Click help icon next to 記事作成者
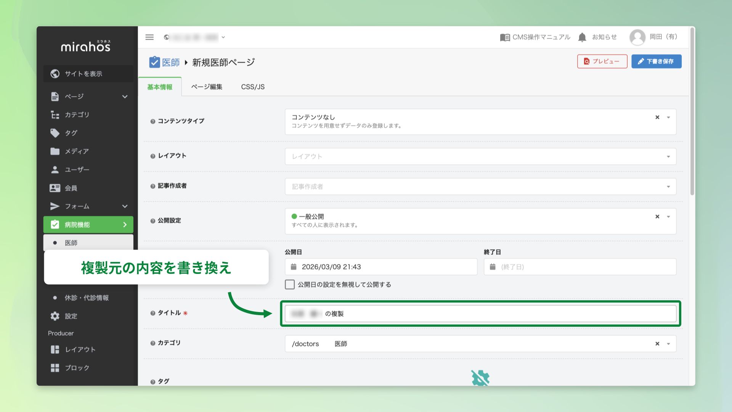The image size is (732, 412). (153, 186)
